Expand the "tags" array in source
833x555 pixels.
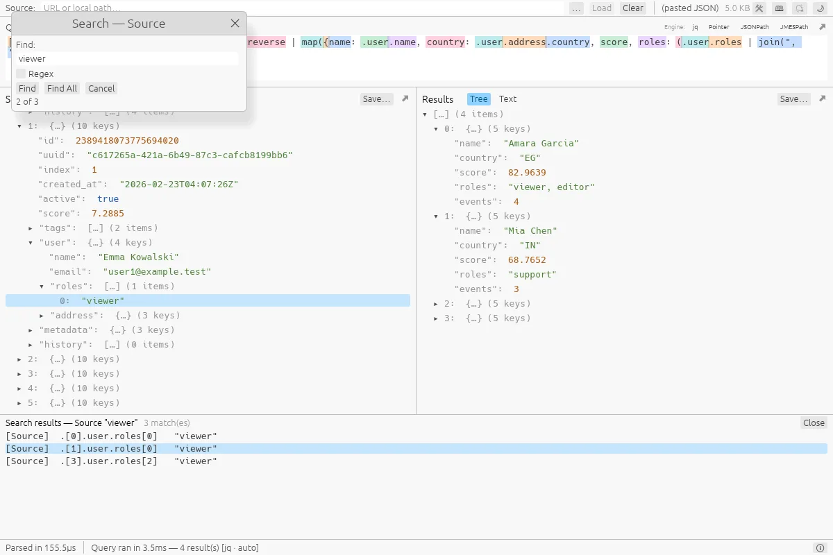31,228
